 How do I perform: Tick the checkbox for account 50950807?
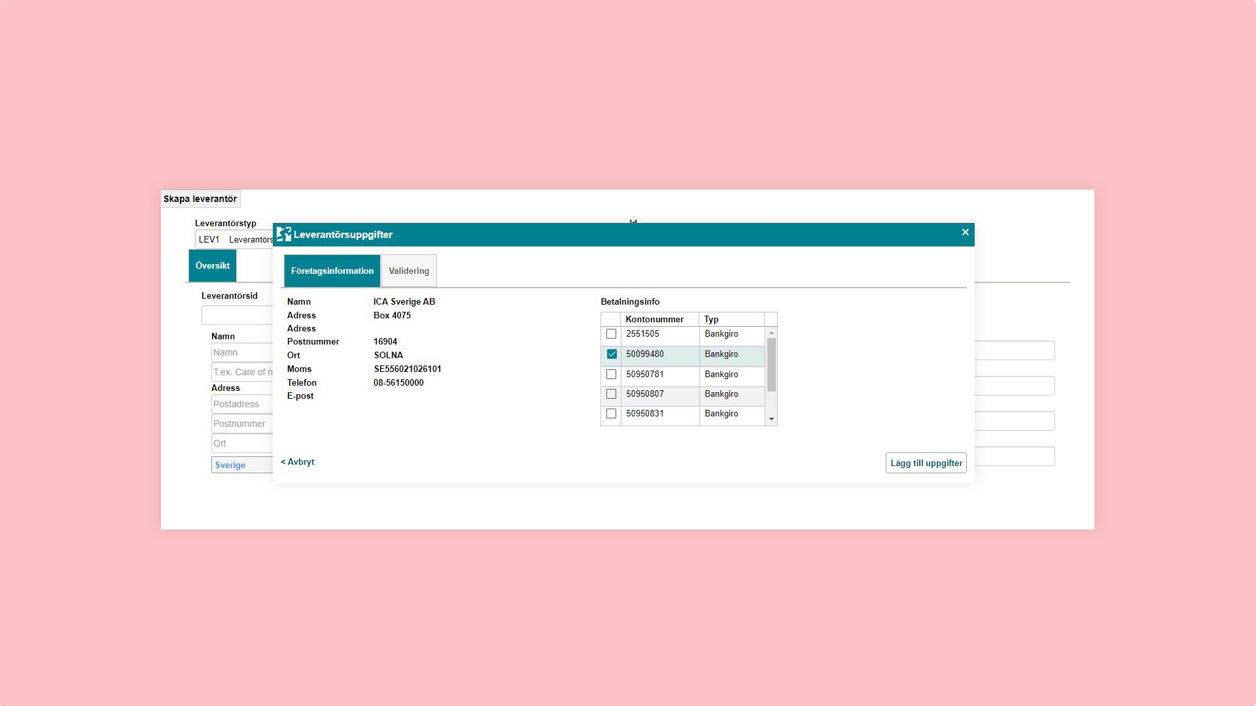[611, 394]
